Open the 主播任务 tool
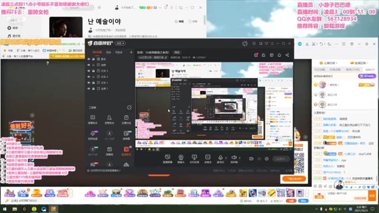Screen dimensions: 379x213 point(126,120)
